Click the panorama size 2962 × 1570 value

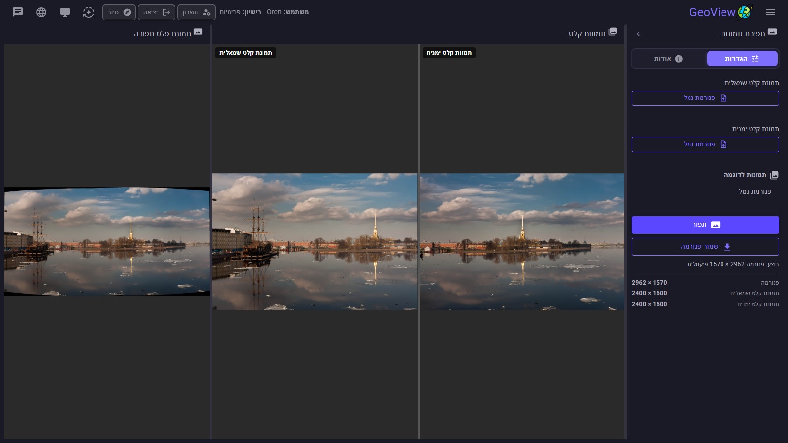pos(649,283)
